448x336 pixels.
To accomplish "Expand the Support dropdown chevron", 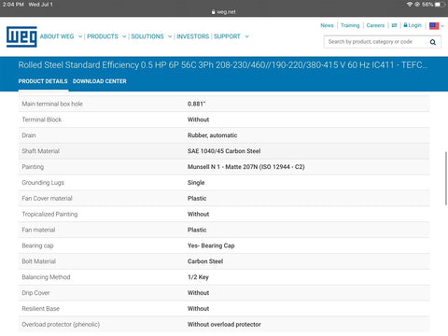I will 246,36.
